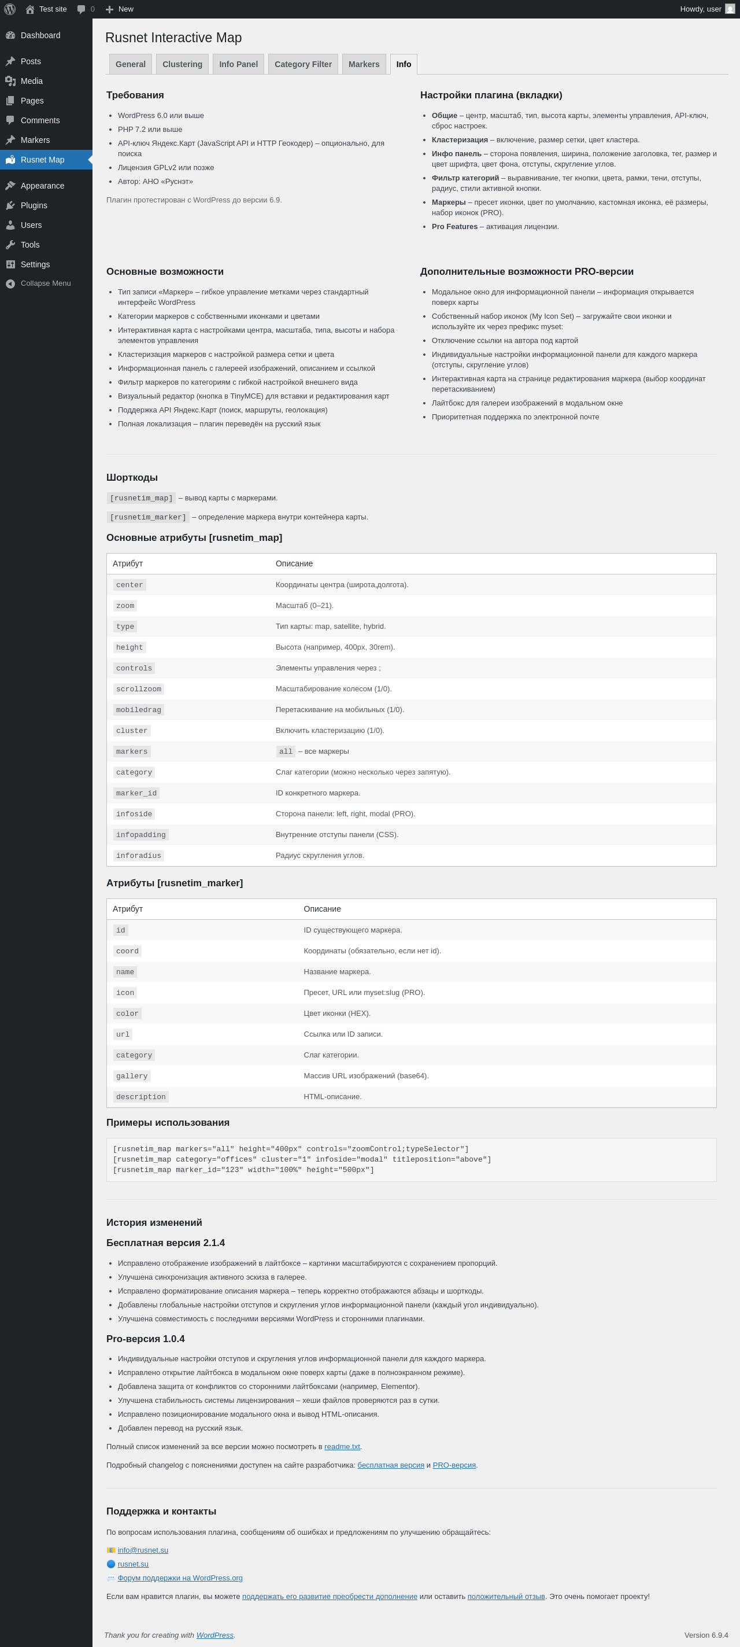
Task: Click the Users menu item
Action: 31,225
